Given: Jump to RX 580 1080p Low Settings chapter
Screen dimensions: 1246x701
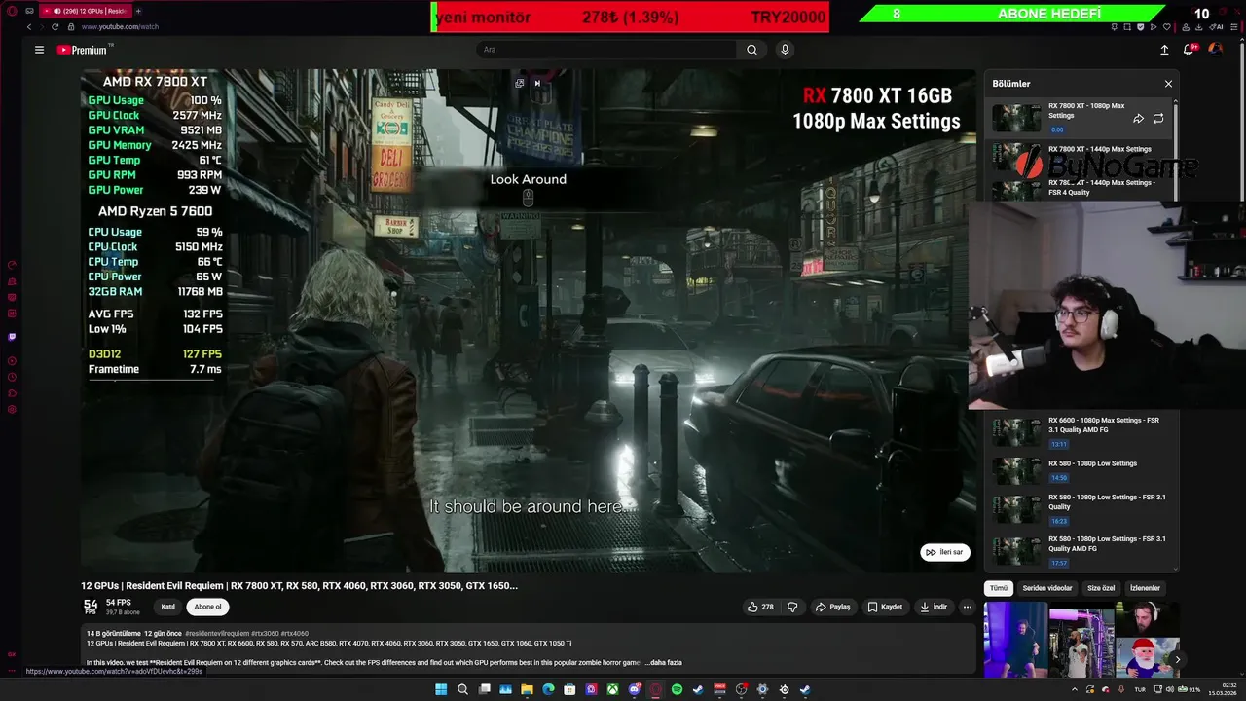Looking at the screenshot, I should tap(1080, 471).
